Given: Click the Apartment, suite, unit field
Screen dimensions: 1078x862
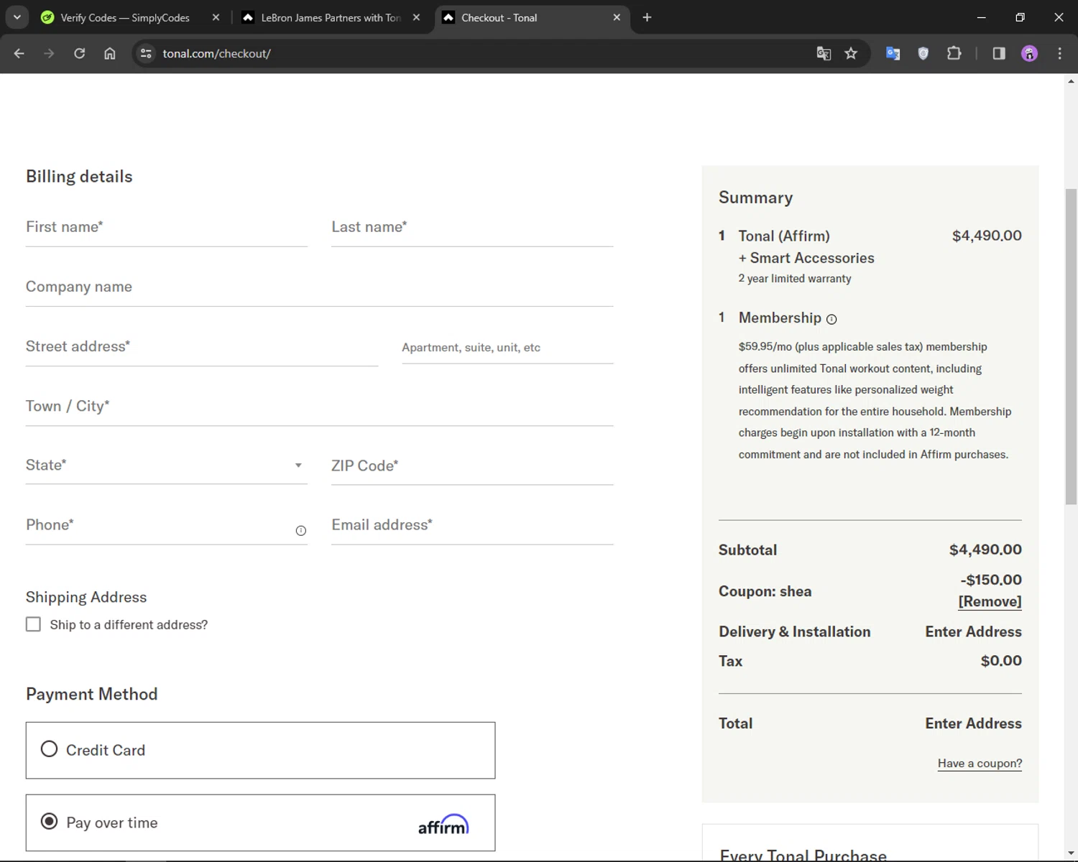Looking at the screenshot, I should pos(507,348).
